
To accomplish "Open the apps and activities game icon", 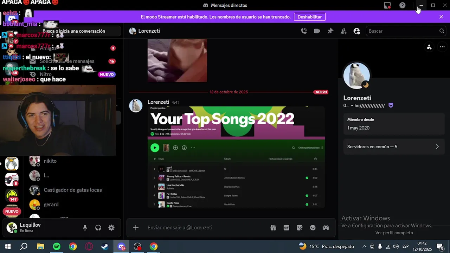I will pyautogui.click(x=326, y=228).
